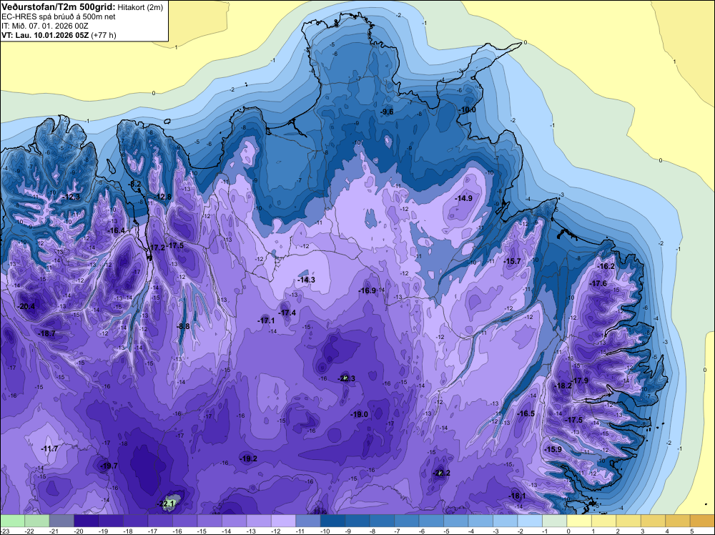Click the pale yellow legend swatch labeled 0

click(x=579, y=521)
